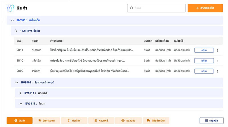
Task: Collapse the BVS002 โซดาและมิกเซอร์ category
Action: coord(16,83)
